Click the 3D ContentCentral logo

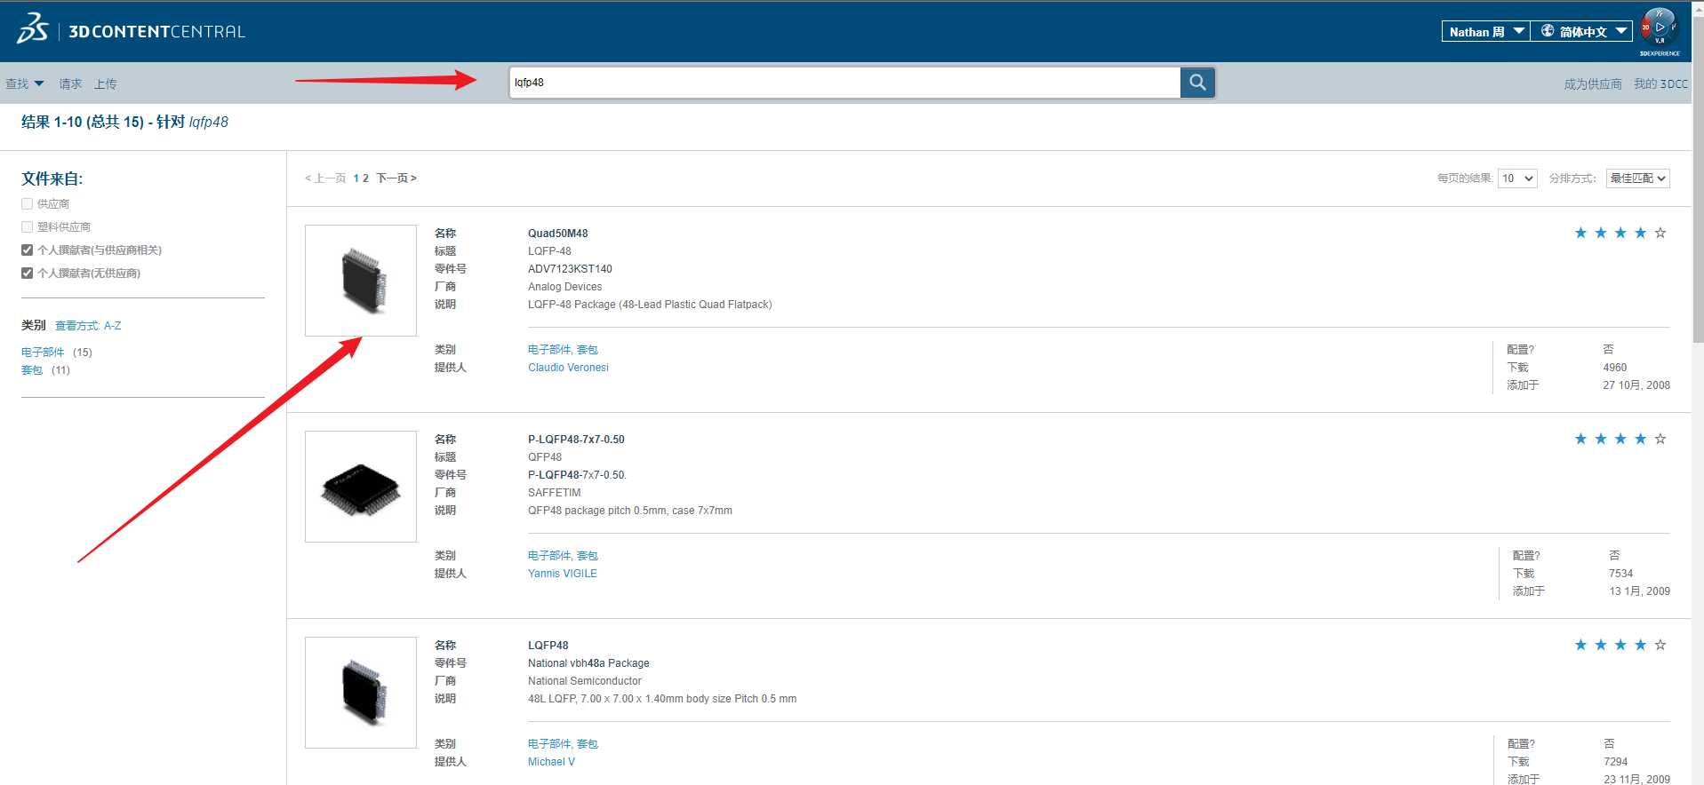(131, 29)
